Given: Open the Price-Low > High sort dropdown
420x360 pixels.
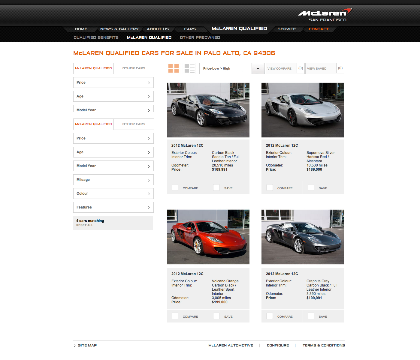Looking at the screenshot, I should tap(232, 68).
